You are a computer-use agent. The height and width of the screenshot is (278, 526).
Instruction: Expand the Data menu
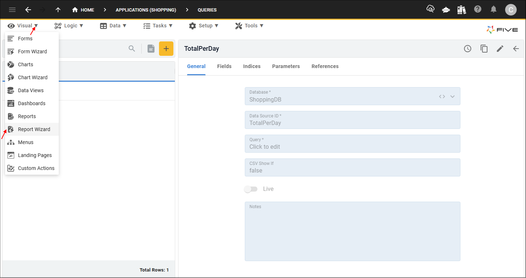click(x=113, y=26)
